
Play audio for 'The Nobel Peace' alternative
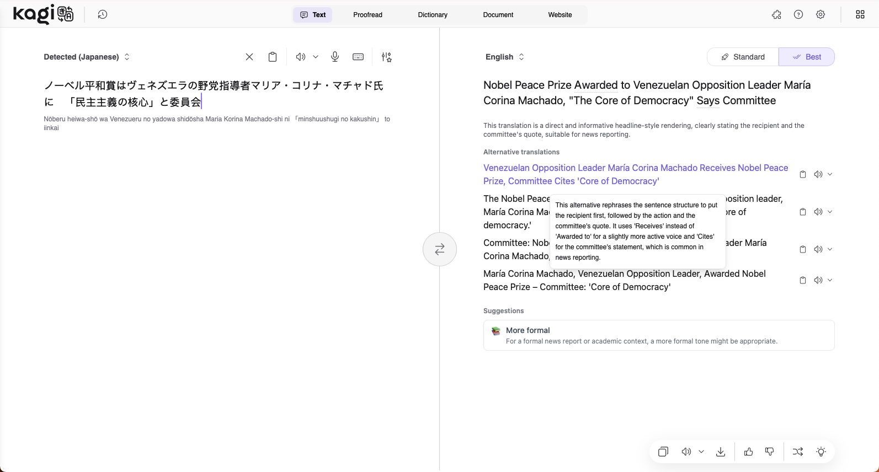pos(818,212)
